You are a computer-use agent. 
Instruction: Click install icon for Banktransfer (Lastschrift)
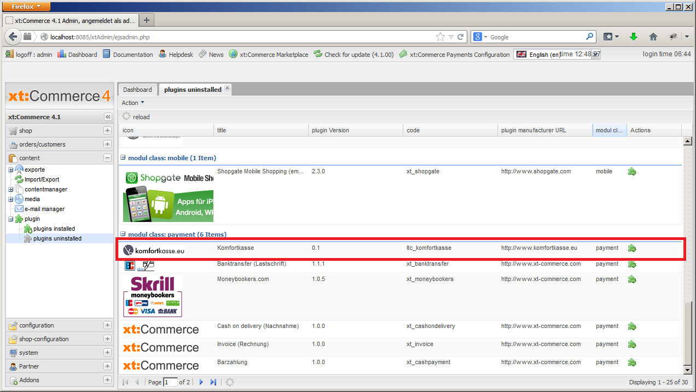point(632,264)
